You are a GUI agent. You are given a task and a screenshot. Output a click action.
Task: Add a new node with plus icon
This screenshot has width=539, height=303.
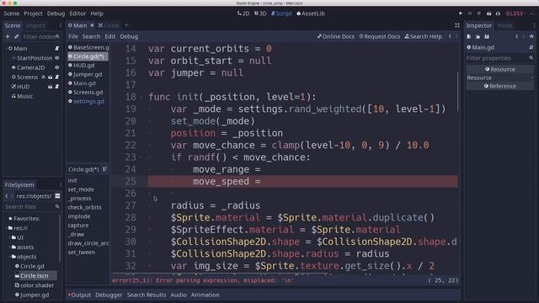pyautogui.click(x=8, y=36)
